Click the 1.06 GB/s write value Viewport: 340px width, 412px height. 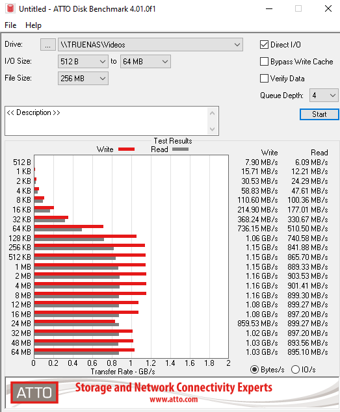click(x=261, y=238)
